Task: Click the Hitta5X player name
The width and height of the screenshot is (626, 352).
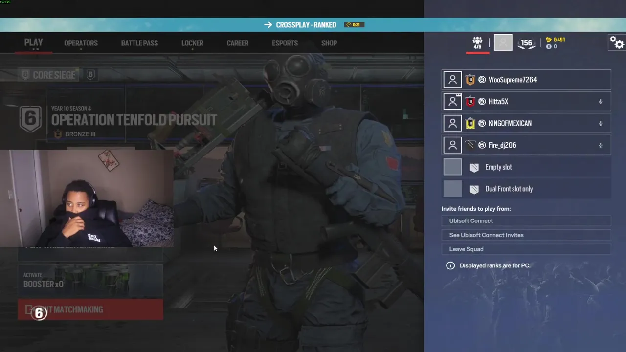Action: (498, 102)
